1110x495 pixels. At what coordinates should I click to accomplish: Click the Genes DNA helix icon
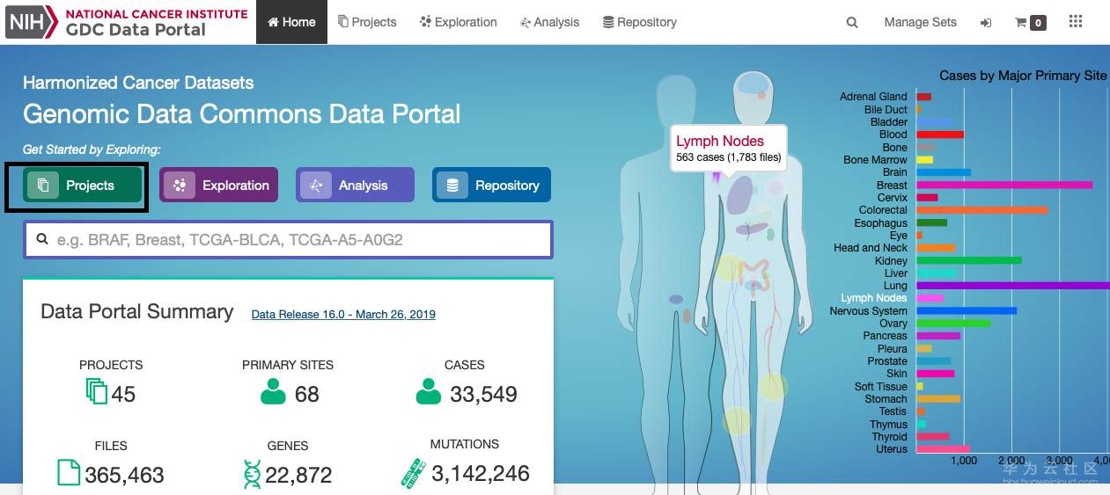tap(253, 473)
